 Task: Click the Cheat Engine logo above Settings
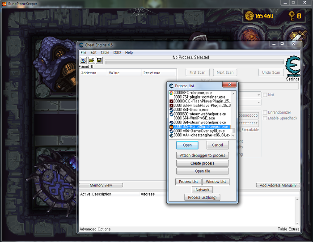[293, 66]
